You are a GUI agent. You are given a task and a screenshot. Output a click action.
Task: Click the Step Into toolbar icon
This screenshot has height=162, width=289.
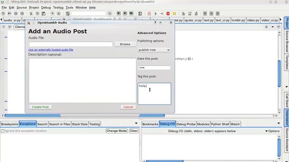point(183,13)
